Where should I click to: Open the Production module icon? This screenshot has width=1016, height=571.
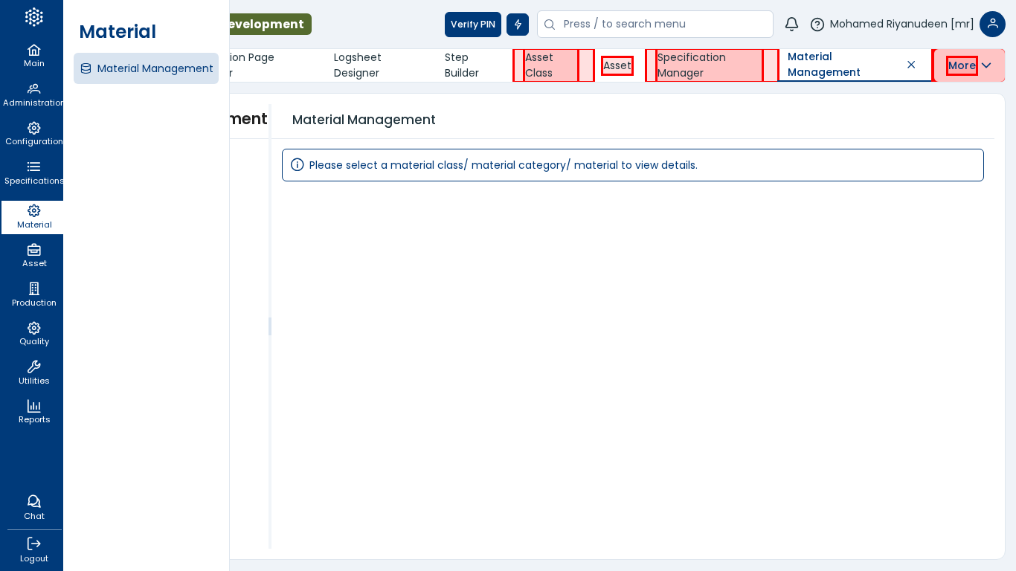[x=33, y=294]
